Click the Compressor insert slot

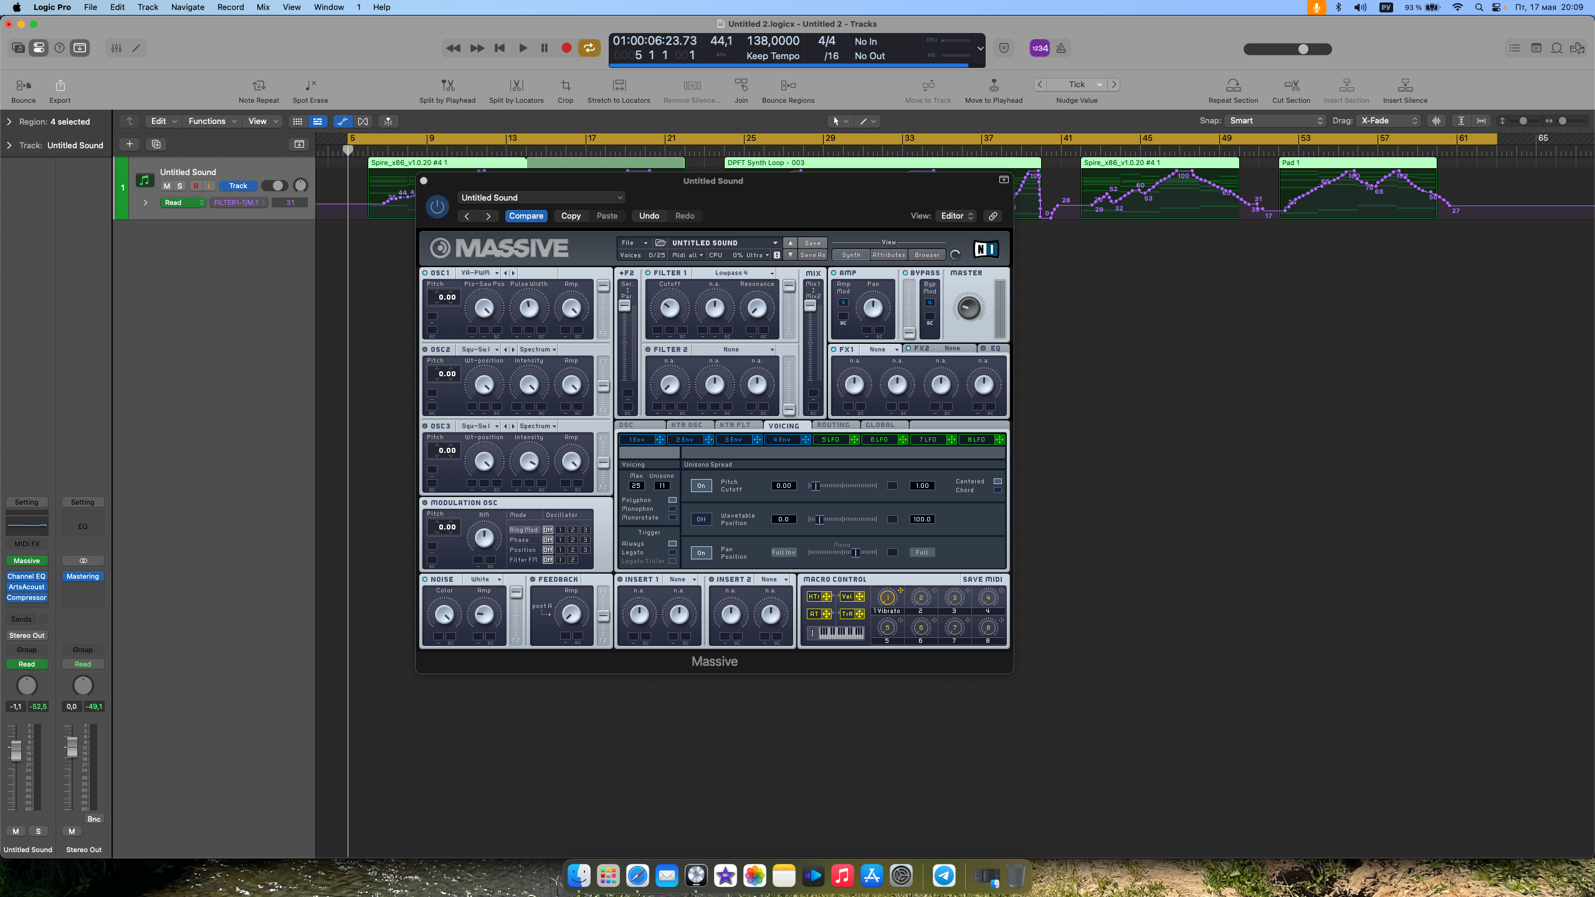pyautogui.click(x=27, y=598)
